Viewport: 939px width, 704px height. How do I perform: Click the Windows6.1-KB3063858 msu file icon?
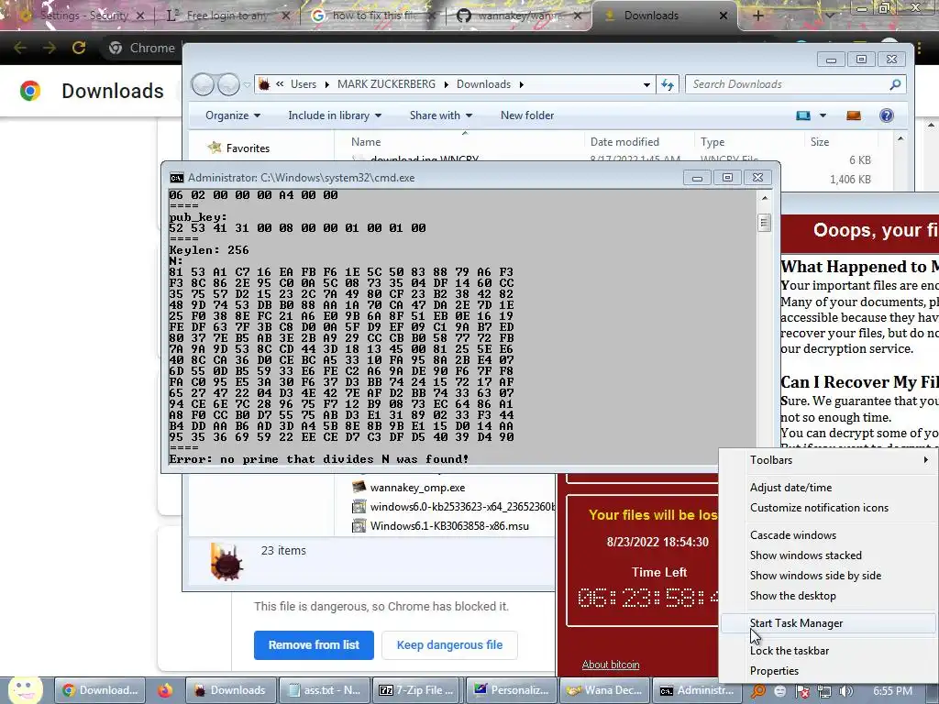pyautogui.click(x=359, y=525)
